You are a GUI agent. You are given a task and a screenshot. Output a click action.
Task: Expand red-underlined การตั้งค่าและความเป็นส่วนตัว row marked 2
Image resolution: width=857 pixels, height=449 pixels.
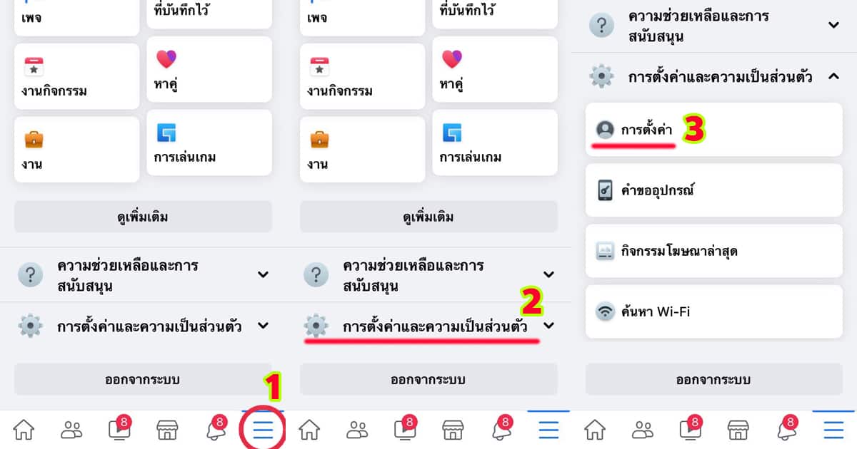(428, 326)
